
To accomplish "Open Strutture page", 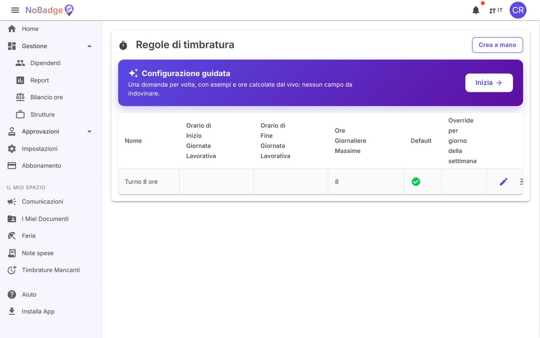I will coord(51,114).
